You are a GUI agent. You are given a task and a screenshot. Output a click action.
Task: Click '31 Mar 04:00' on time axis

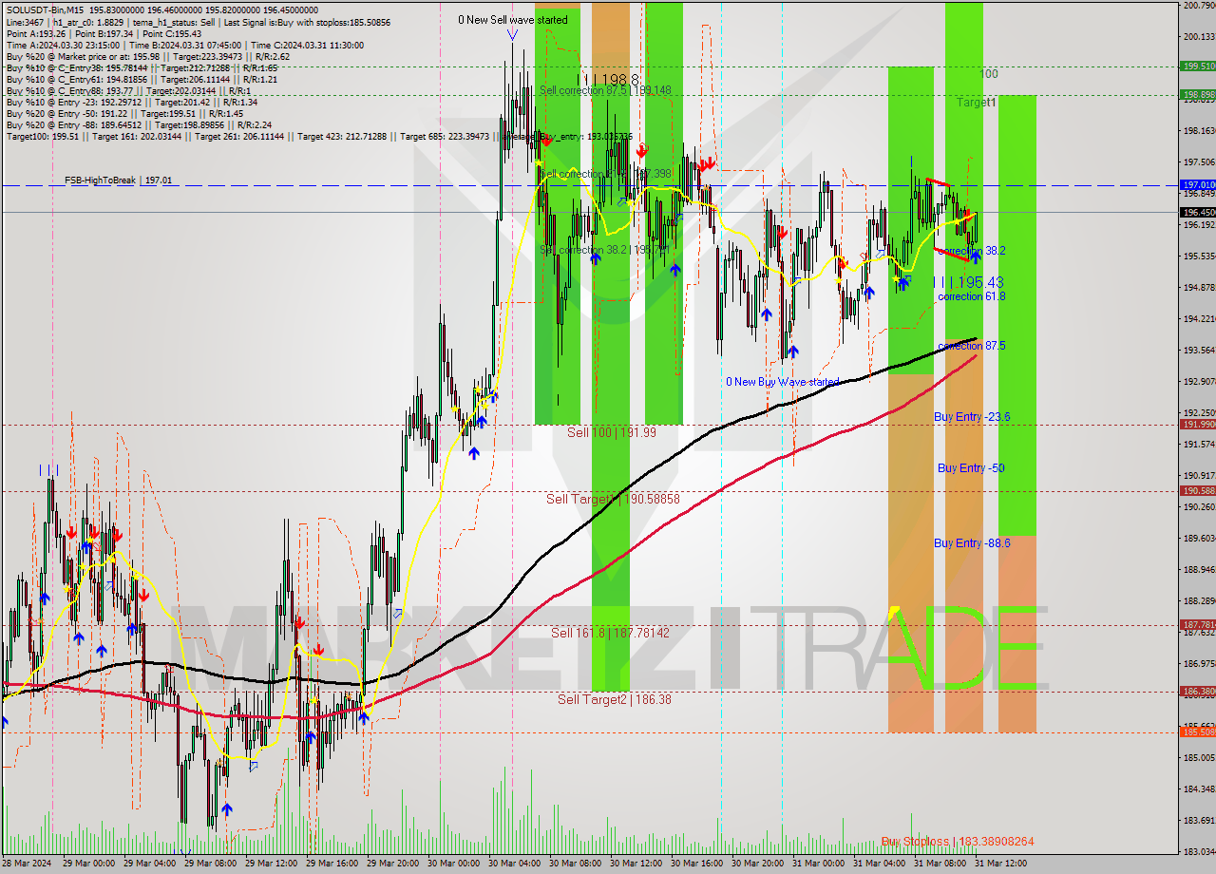click(880, 864)
